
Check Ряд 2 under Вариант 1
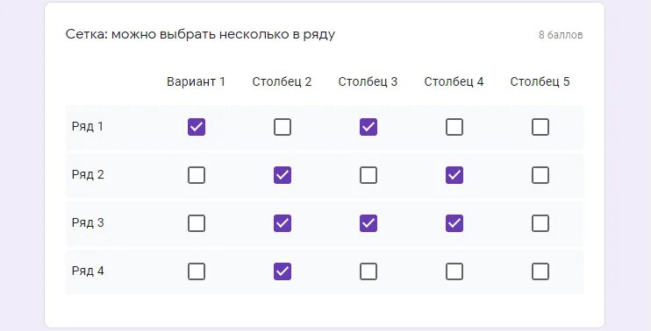197,175
